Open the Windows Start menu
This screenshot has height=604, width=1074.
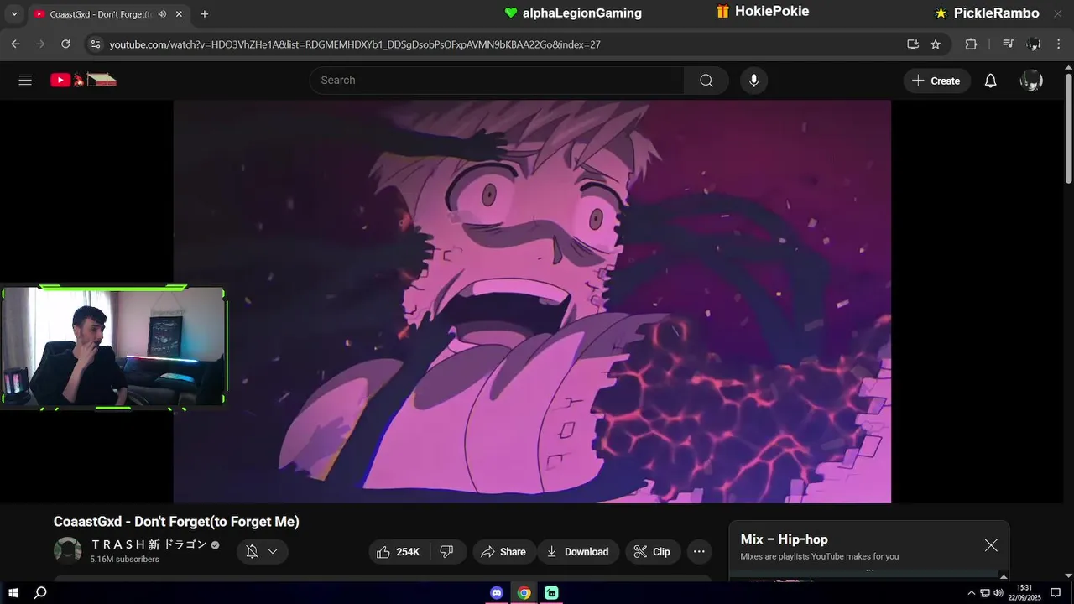(13, 593)
